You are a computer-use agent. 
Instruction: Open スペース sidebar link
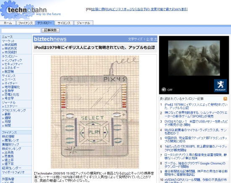click(x=10, y=80)
